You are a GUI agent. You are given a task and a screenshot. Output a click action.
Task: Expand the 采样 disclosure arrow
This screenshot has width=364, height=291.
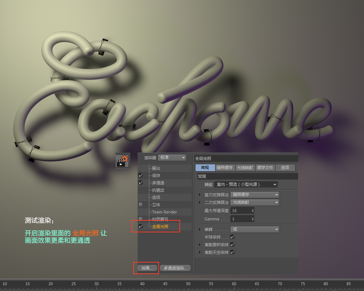click(x=199, y=229)
